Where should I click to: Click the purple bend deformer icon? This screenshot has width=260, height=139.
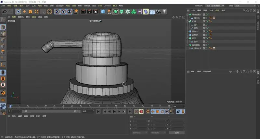click(x=146, y=12)
